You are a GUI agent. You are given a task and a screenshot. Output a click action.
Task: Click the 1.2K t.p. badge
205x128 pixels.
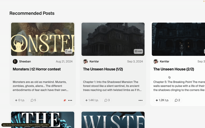pos(162,100)
